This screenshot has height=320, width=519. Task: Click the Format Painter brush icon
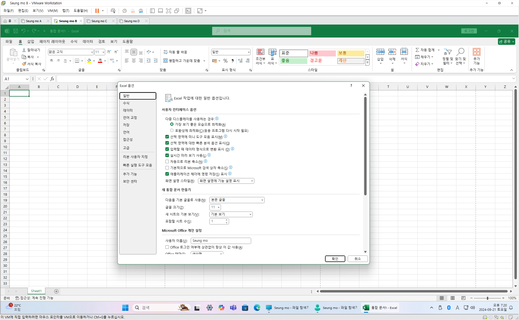pos(24,64)
